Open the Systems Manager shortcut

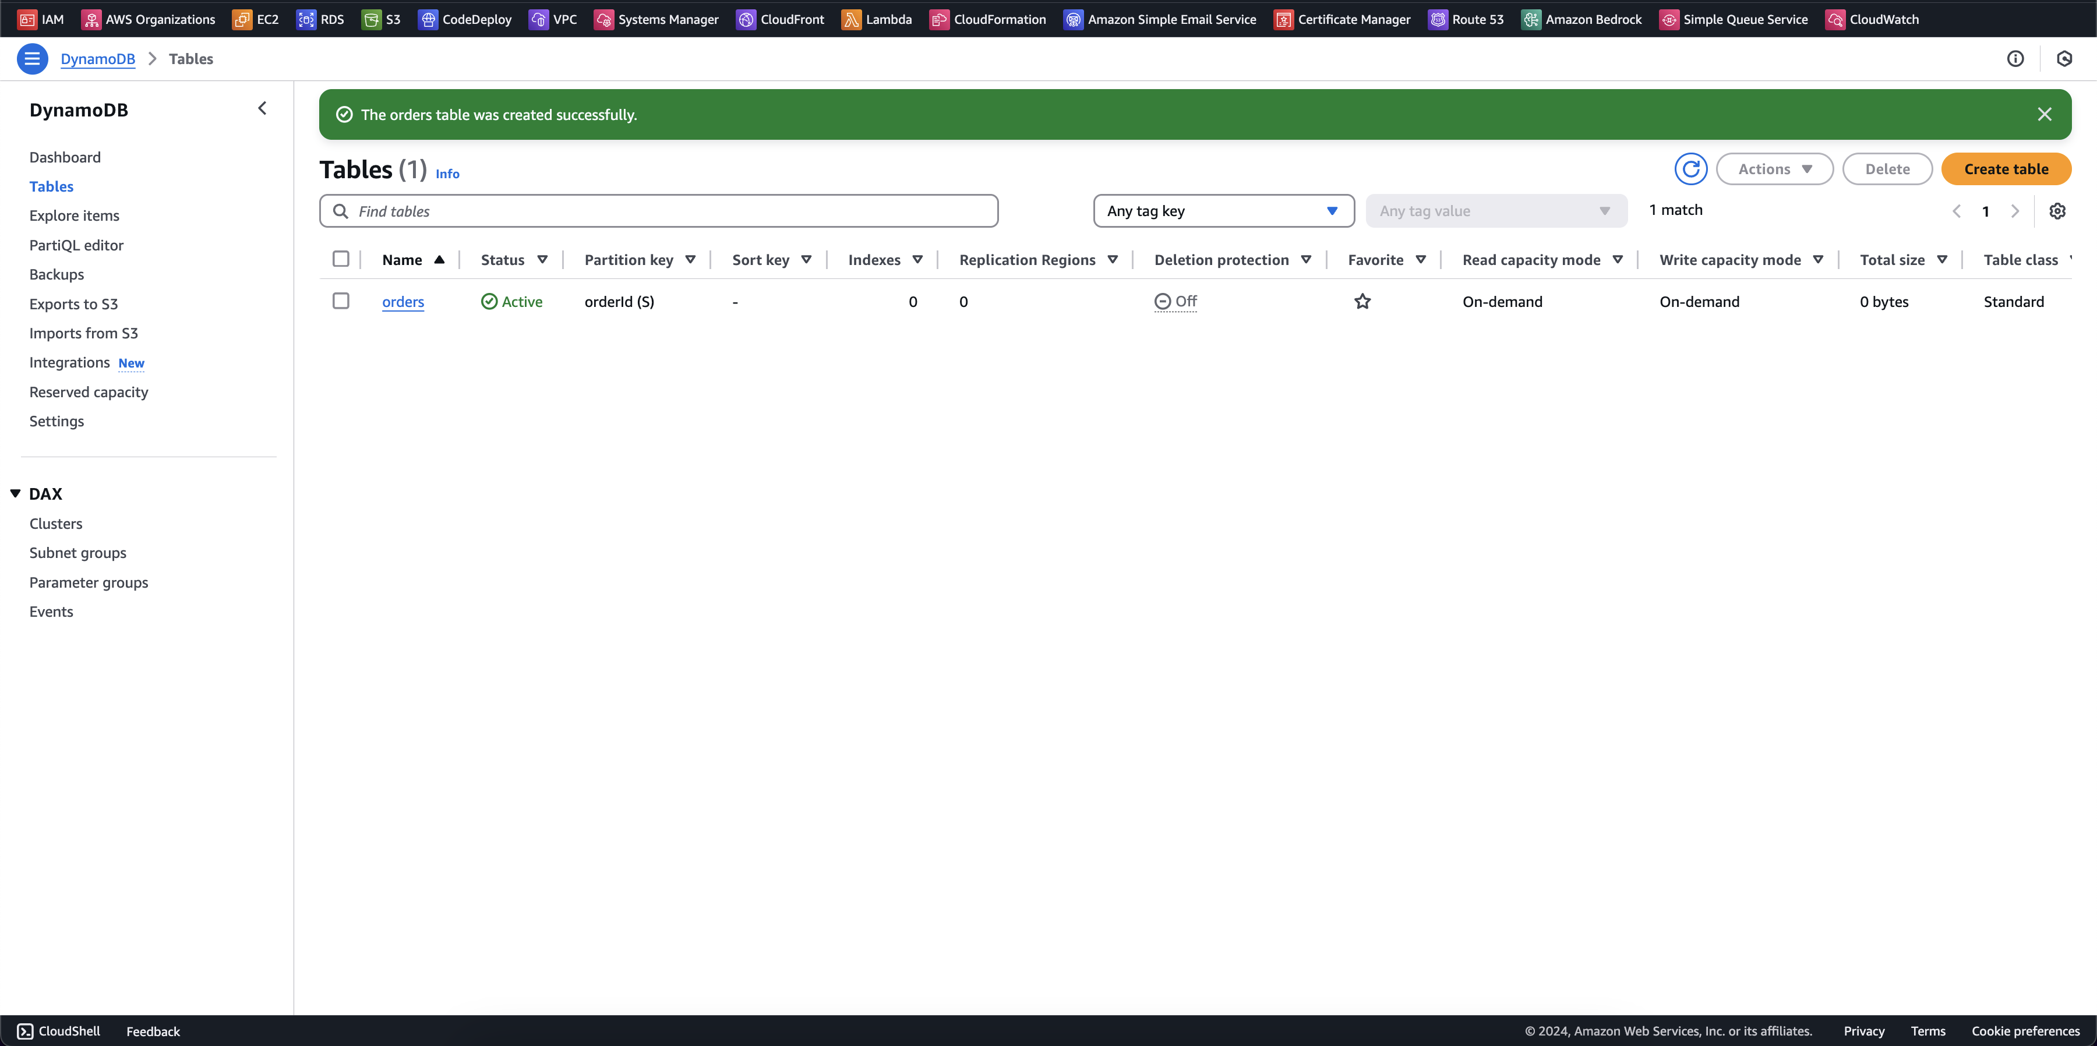click(657, 20)
